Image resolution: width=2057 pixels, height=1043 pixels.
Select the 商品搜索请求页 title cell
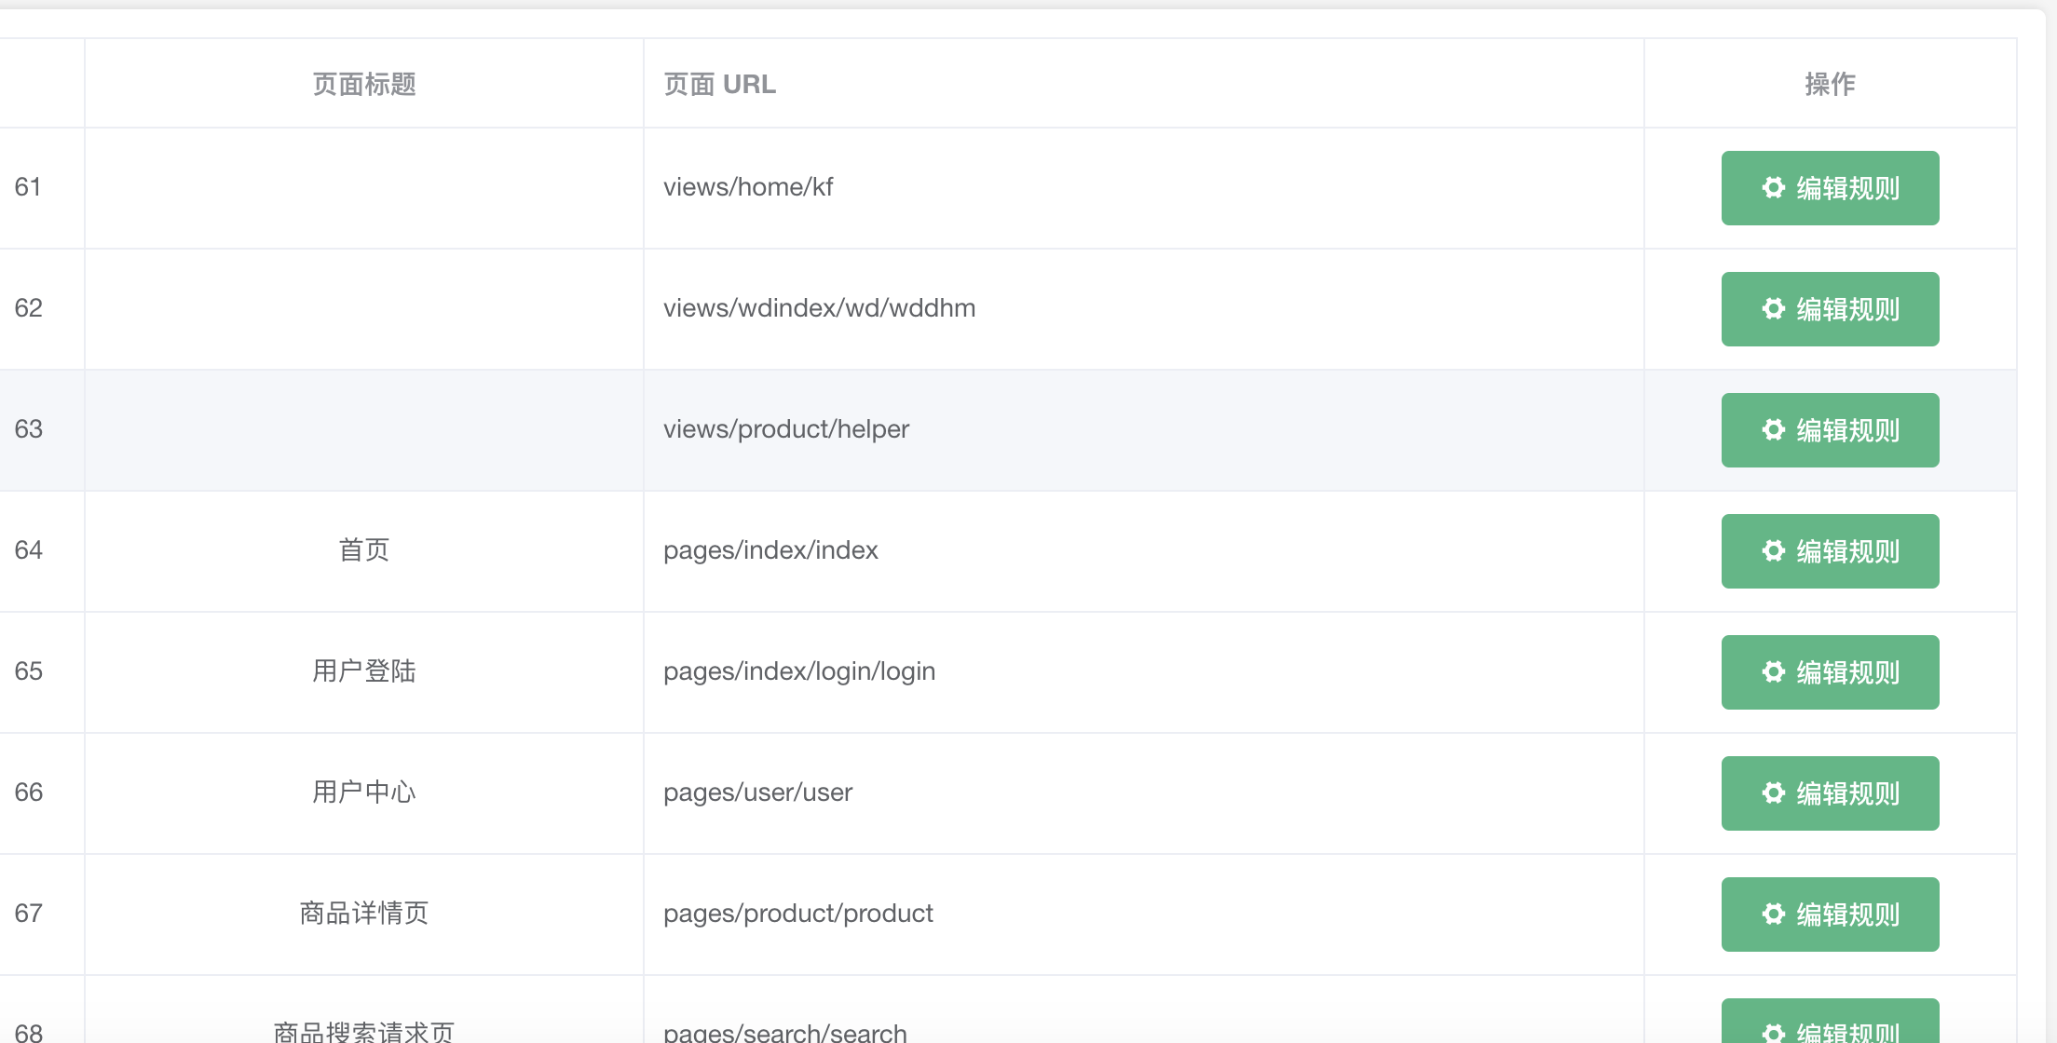tap(363, 1031)
